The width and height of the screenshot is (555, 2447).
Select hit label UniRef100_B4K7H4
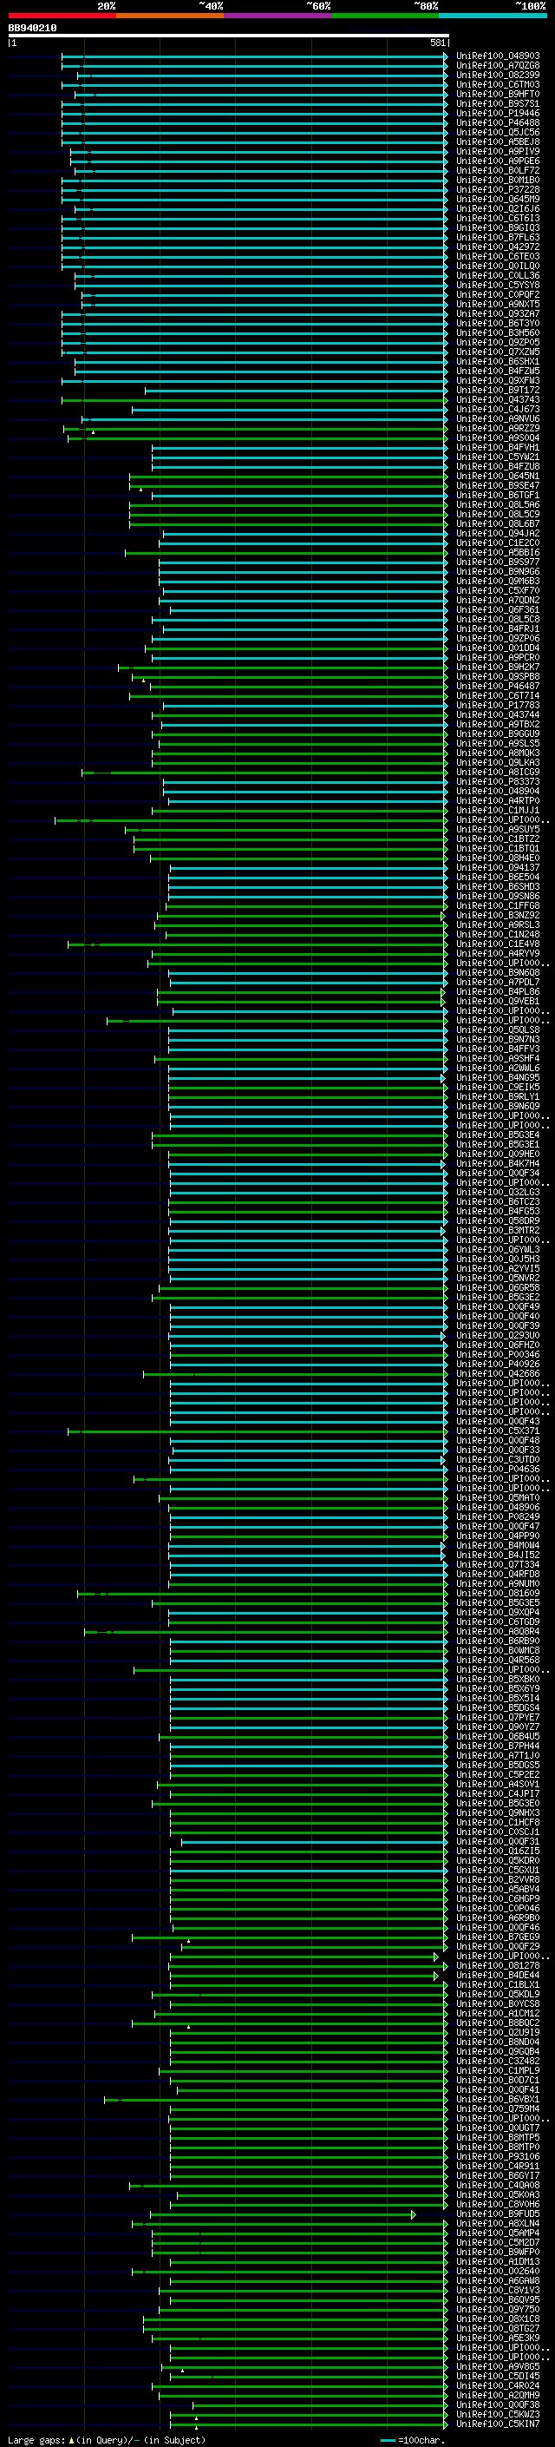(498, 1164)
